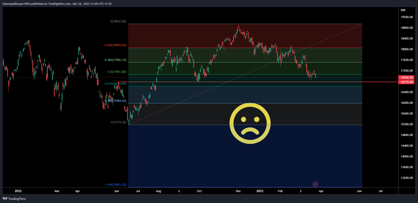Click the 14400.00 price axis value

407,146
